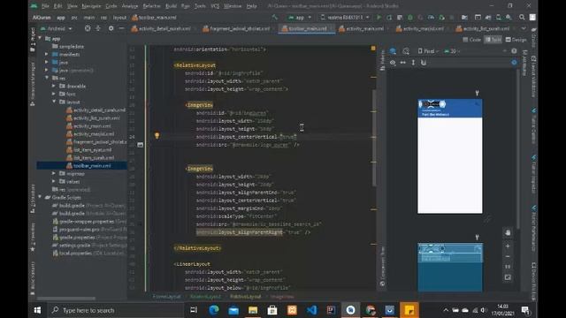The height and width of the screenshot is (318, 566).
Task: Collapse the layout folder
Action: tap(54, 102)
